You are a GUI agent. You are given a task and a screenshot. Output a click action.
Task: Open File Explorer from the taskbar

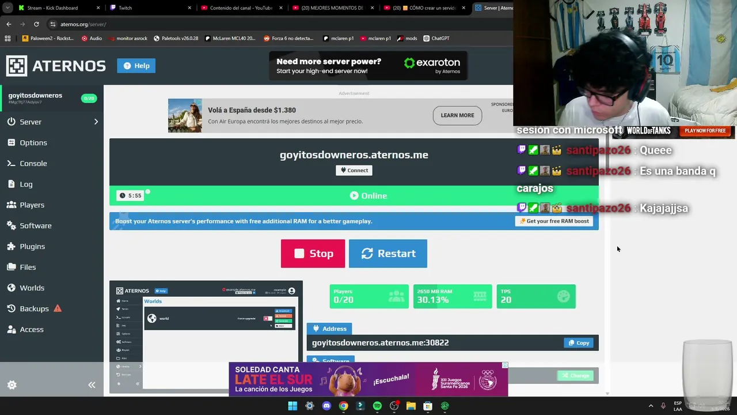pyautogui.click(x=411, y=406)
